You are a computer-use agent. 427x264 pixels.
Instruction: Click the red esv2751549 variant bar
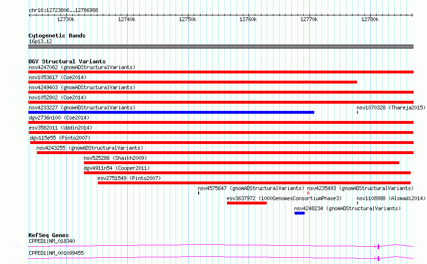(254, 183)
